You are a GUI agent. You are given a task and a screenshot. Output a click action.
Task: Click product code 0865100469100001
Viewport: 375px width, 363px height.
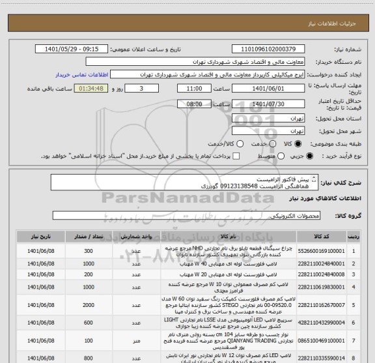click(x=322, y=340)
